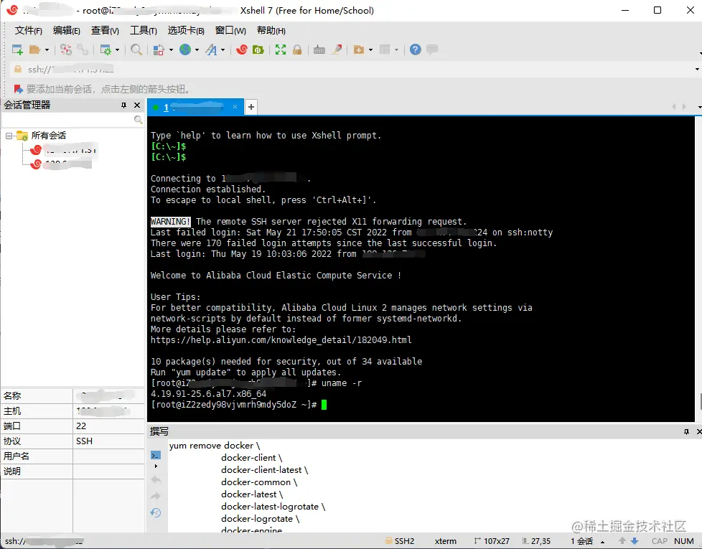This screenshot has width=702, height=549.
Task: Click the folder-plus toolbar icon
Action: (359, 50)
